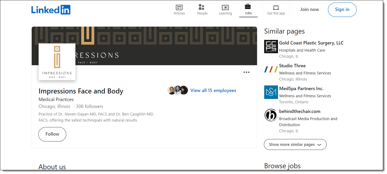Click the Impressions Face + Body profile logo

pyautogui.click(x=57, y=62)
